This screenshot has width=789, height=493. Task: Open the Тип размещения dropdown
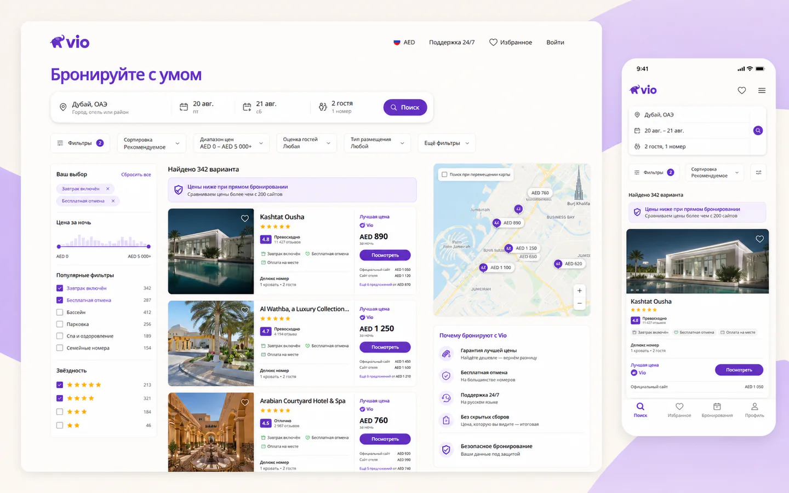[378, 143]
